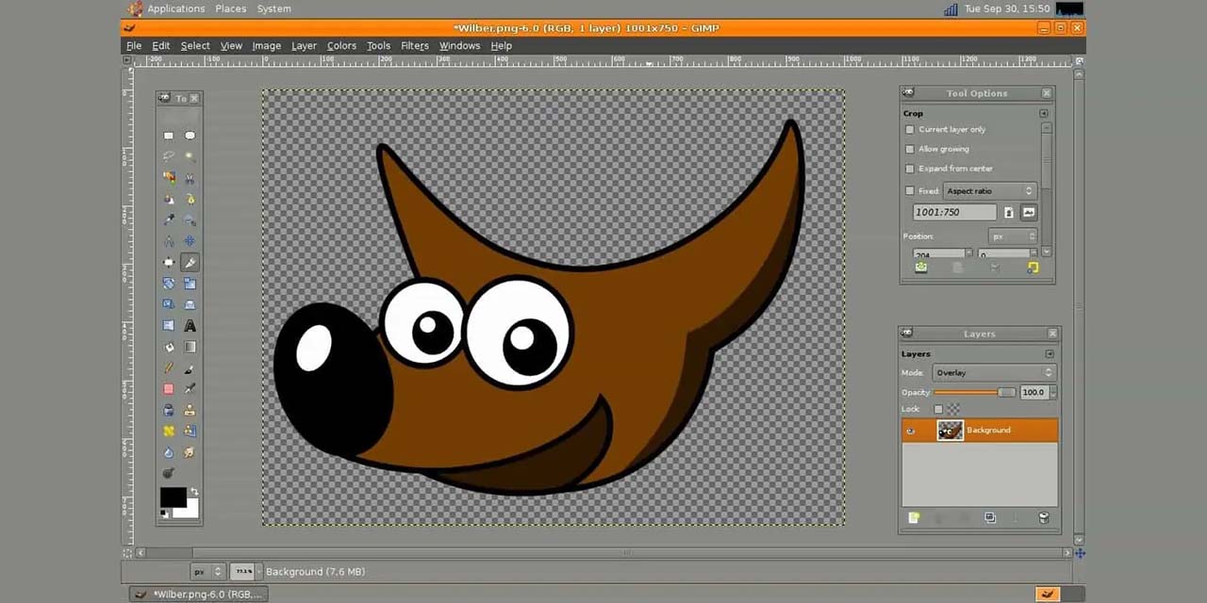Select the Paths tool
The width and height of the screenshot is (1207, 603).
[190, 199]
